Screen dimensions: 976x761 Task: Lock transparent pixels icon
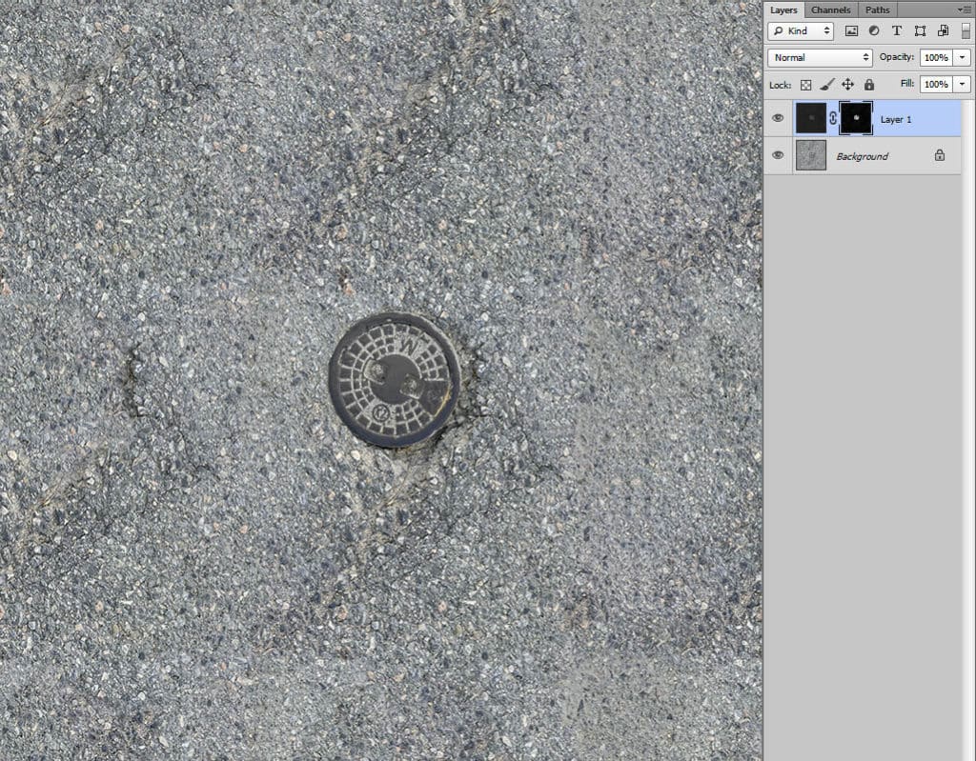coord(805,85)
